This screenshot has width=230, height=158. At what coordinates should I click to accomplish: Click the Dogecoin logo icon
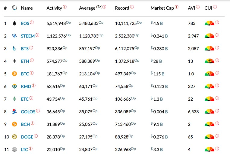pos(14,137)
